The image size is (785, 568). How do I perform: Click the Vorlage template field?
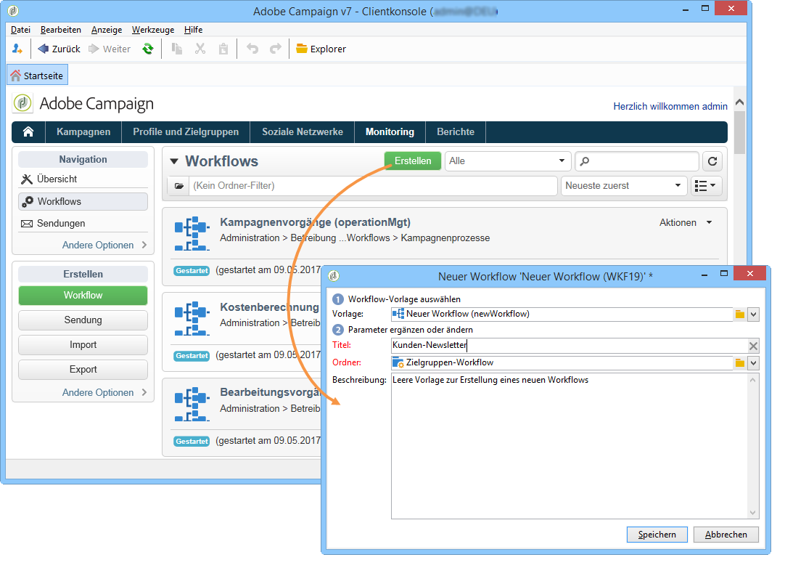562,314
